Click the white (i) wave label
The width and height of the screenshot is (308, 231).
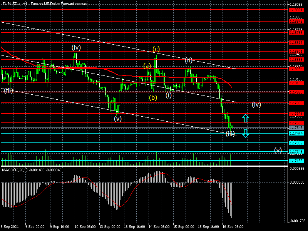tap(169, 95)
